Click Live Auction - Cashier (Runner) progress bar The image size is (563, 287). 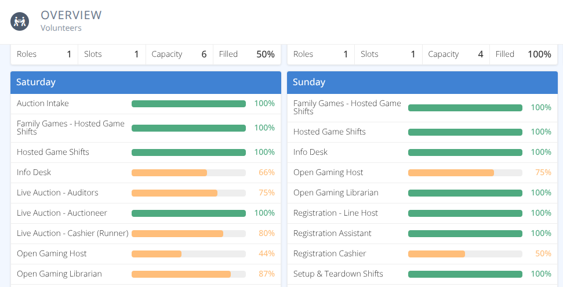188,234
